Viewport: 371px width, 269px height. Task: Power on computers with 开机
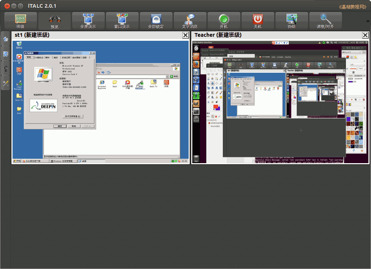(x=224, y=21)
